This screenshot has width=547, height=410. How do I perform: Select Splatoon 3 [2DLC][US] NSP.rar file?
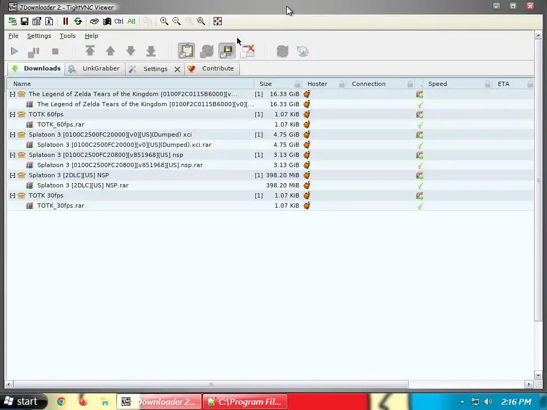(x=271, y=185)
